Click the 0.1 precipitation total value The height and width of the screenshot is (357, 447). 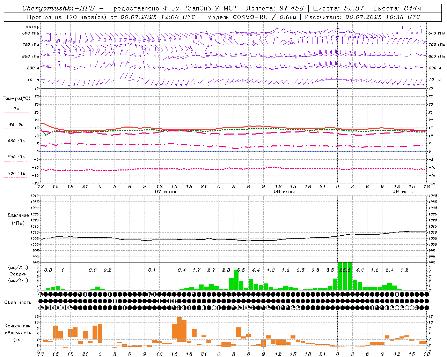[152, 270]
